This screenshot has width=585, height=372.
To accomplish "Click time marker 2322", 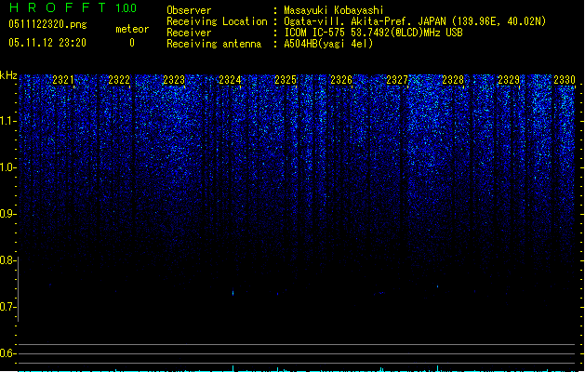I will 119,80.
